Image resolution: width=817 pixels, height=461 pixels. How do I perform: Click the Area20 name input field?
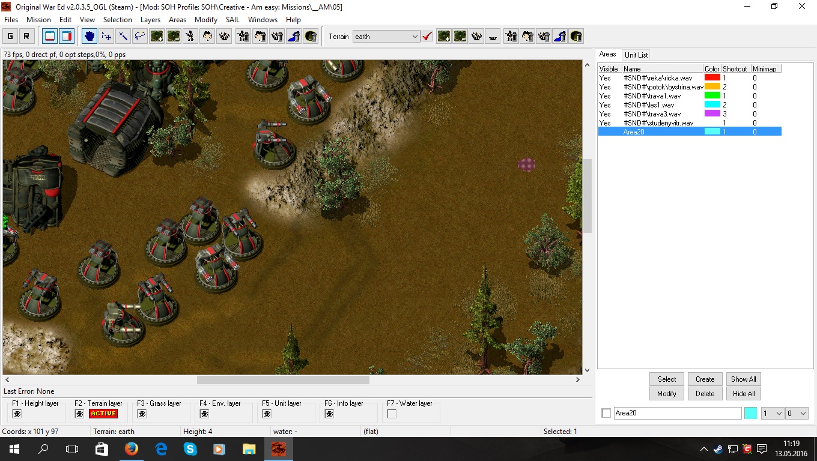point(678,413)
